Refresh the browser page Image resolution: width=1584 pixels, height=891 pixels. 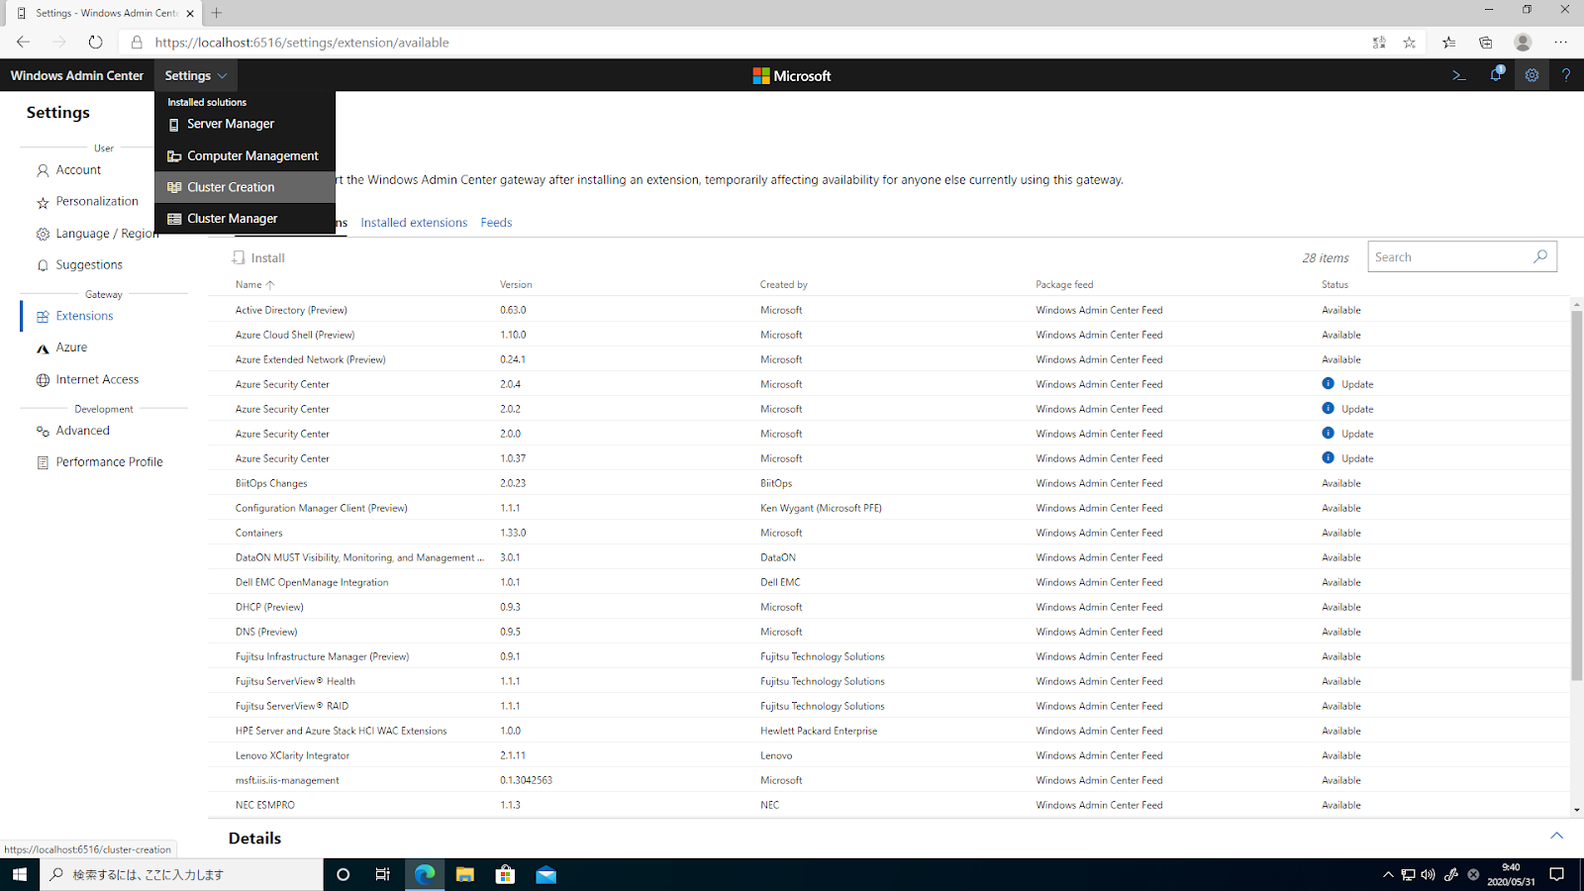click(x=95, y=42)
